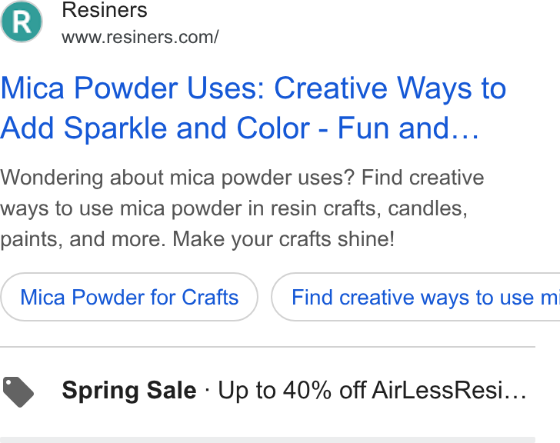This screenshot has height=443, width=560.
Task: Select the Mica Powder for Crafts chip
Action: click(x=129, y=297)
